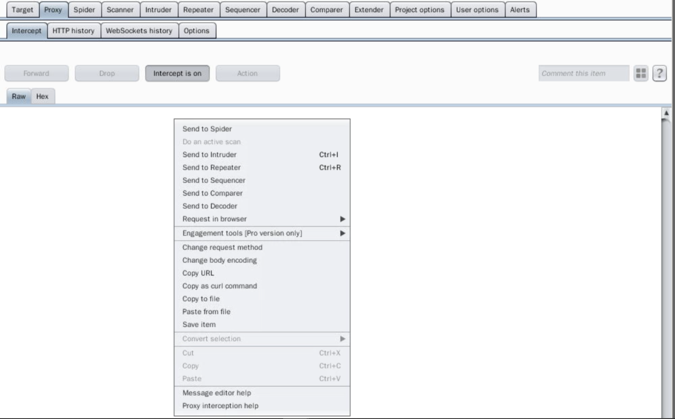The height and width of the screenshot is (419, 675).
Task: Click the Action button
Action: (248, 73)
